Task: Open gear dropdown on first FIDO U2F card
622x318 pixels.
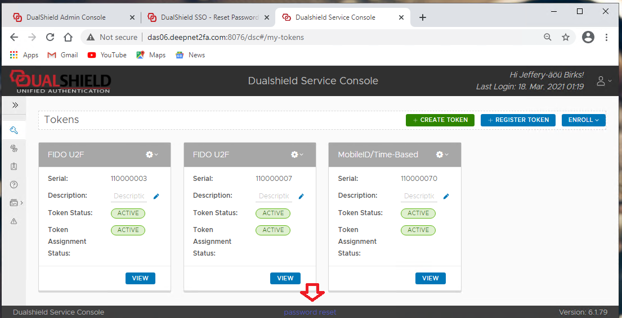Action: (x=152, y=155)
